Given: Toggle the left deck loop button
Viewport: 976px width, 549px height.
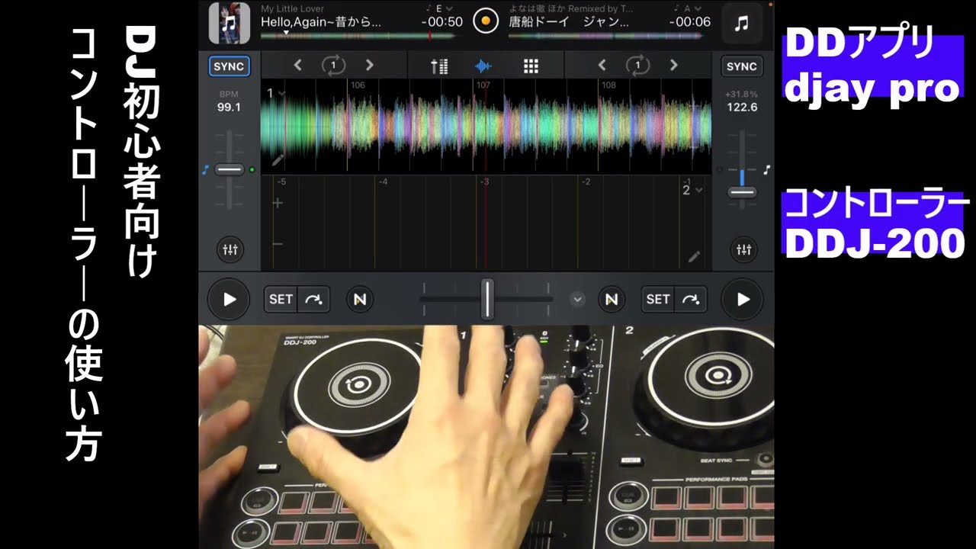Looking at the screenshot, I should click(x=333, y=66).
